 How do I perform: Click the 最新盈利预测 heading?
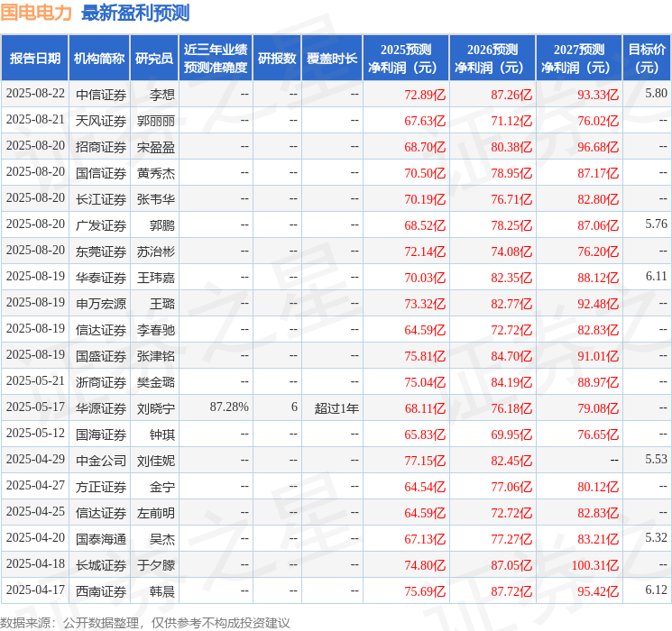point(135,13)
